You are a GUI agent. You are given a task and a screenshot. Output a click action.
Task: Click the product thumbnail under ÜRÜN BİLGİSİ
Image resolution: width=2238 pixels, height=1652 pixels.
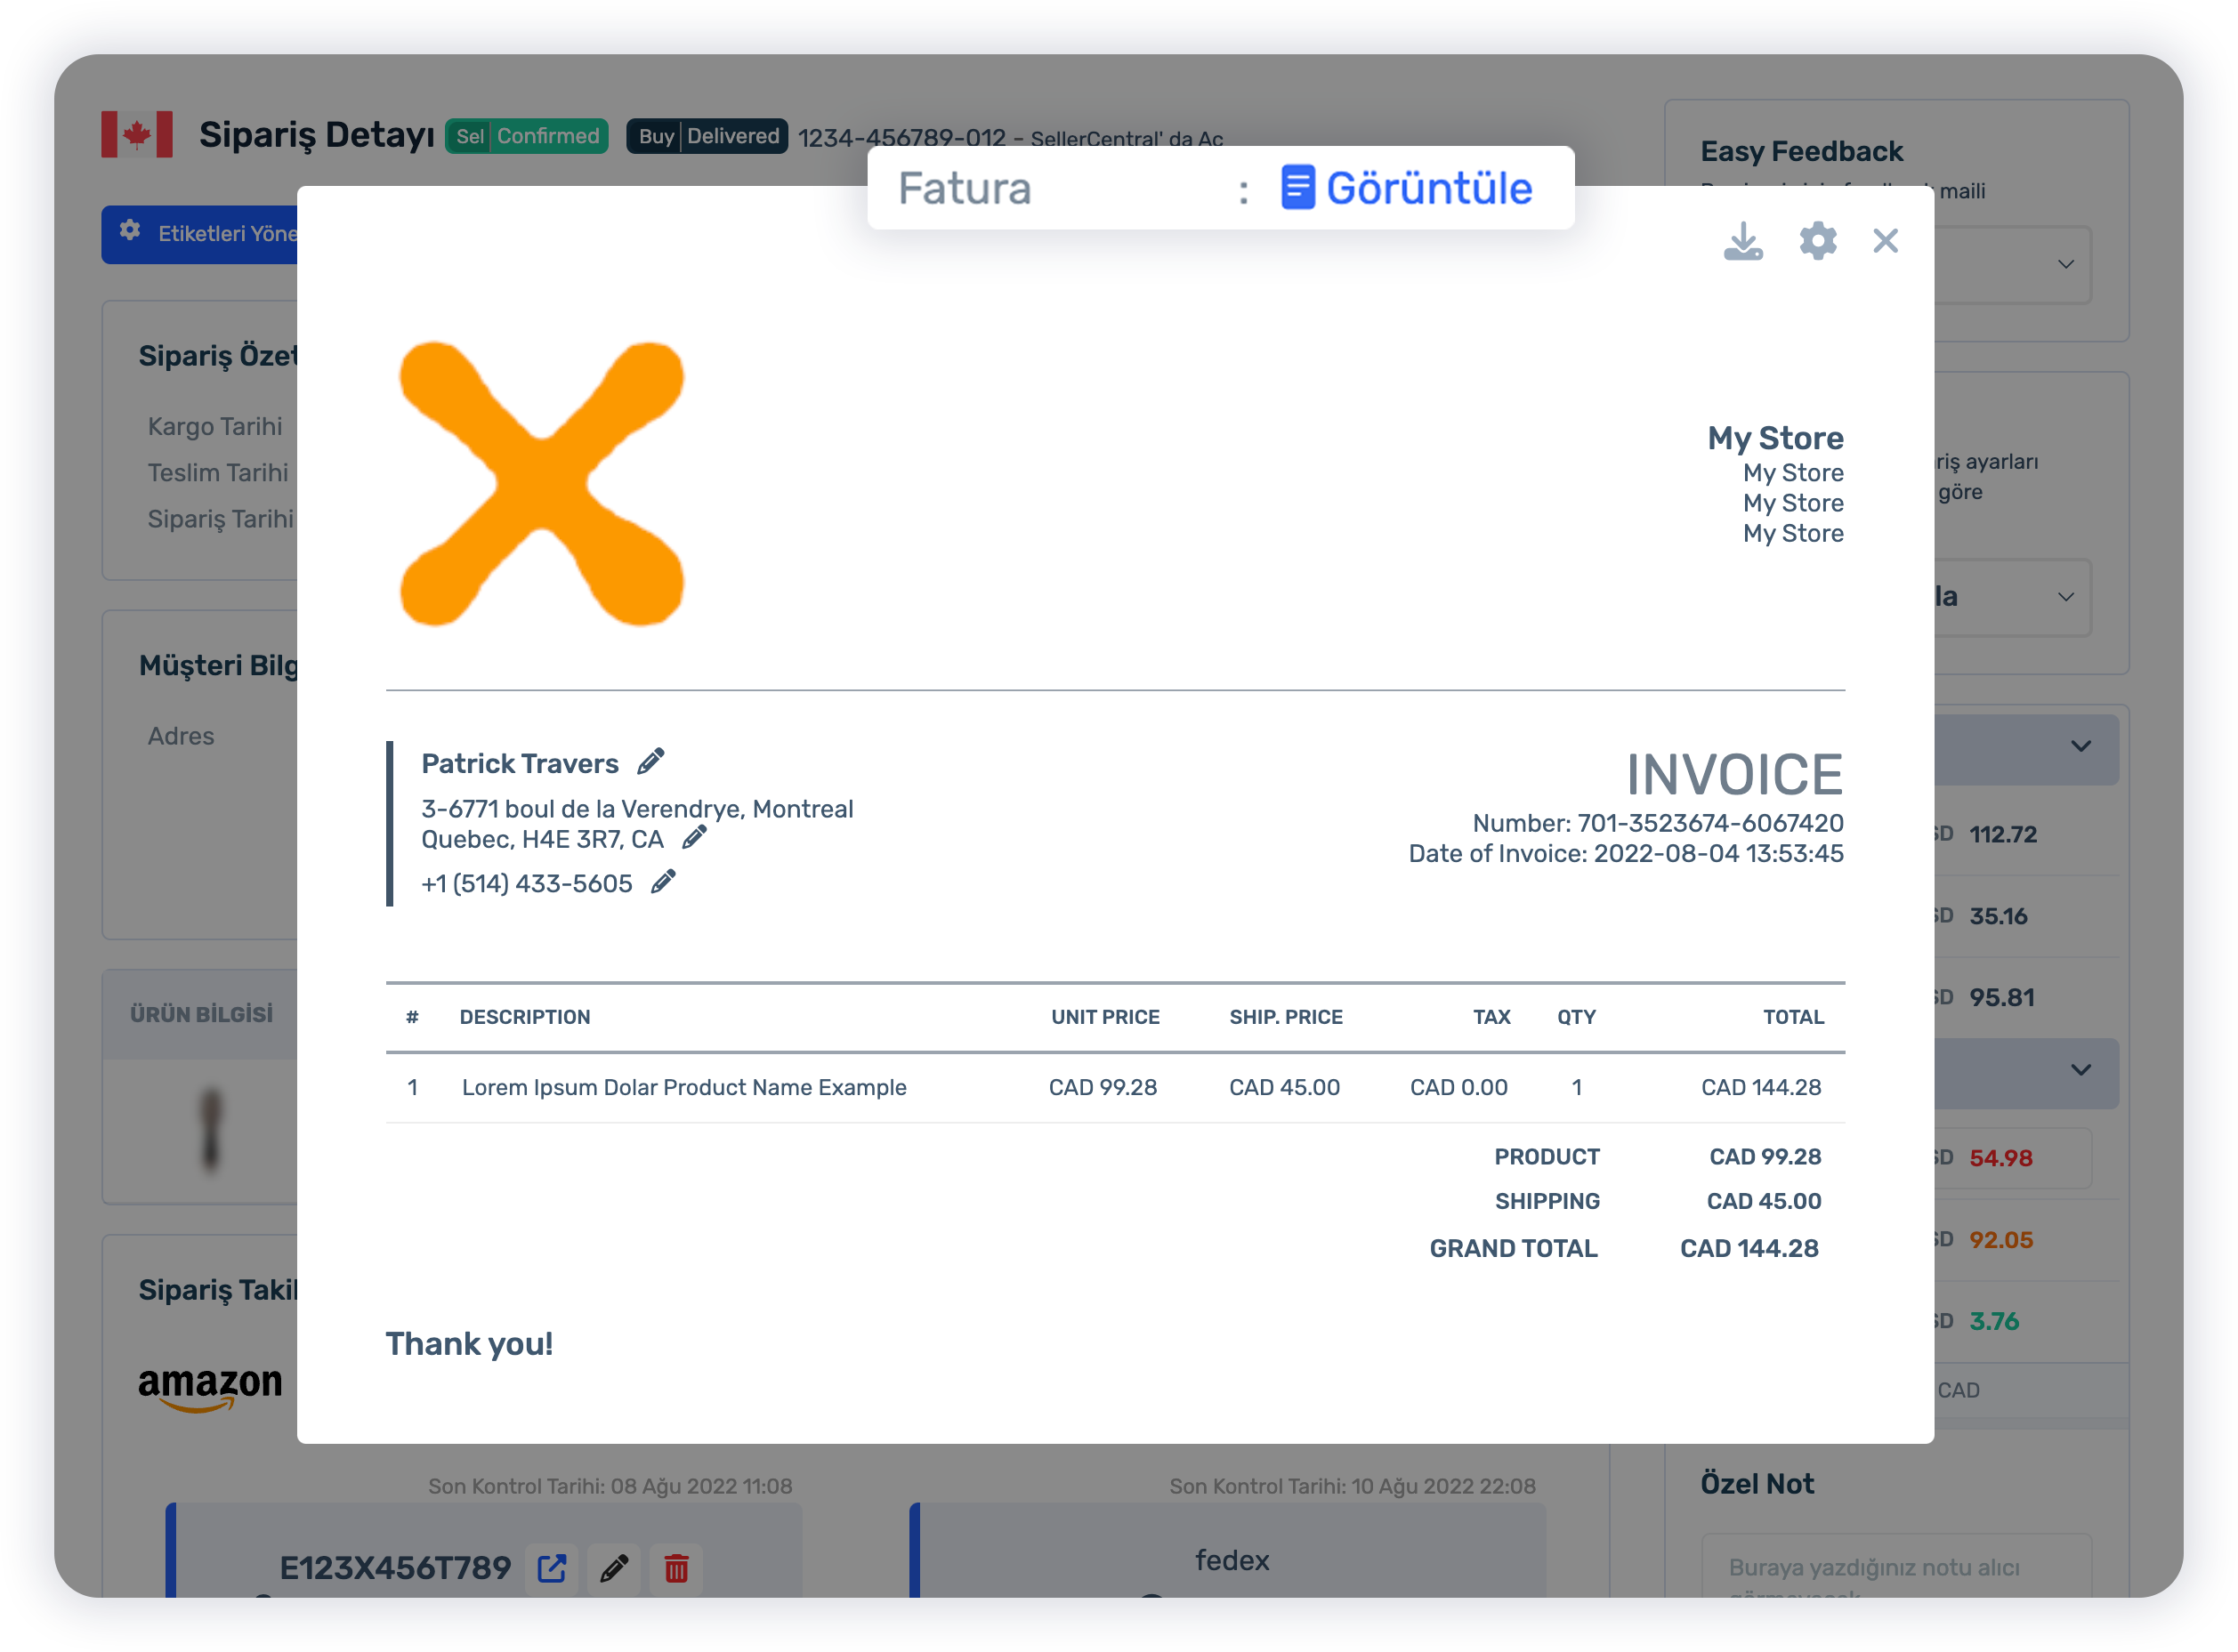coord(210,1130)
